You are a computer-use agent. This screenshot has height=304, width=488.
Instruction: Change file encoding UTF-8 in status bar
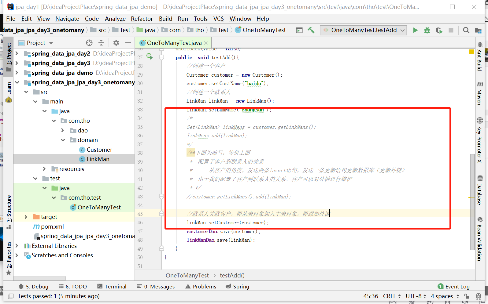click(x=416, y=296)
